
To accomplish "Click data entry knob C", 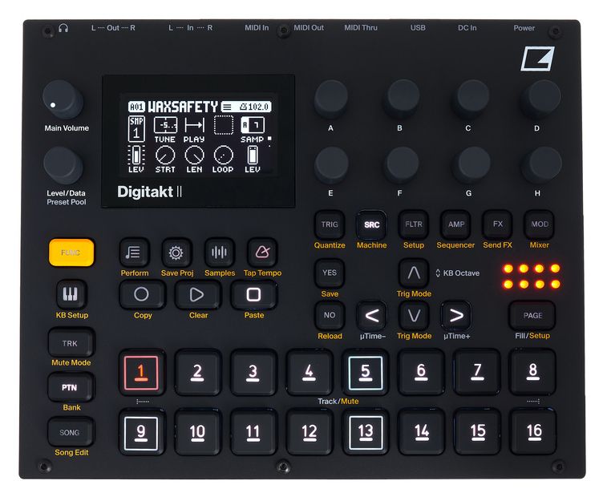I will pyautogui.click(x=471, y=99).
